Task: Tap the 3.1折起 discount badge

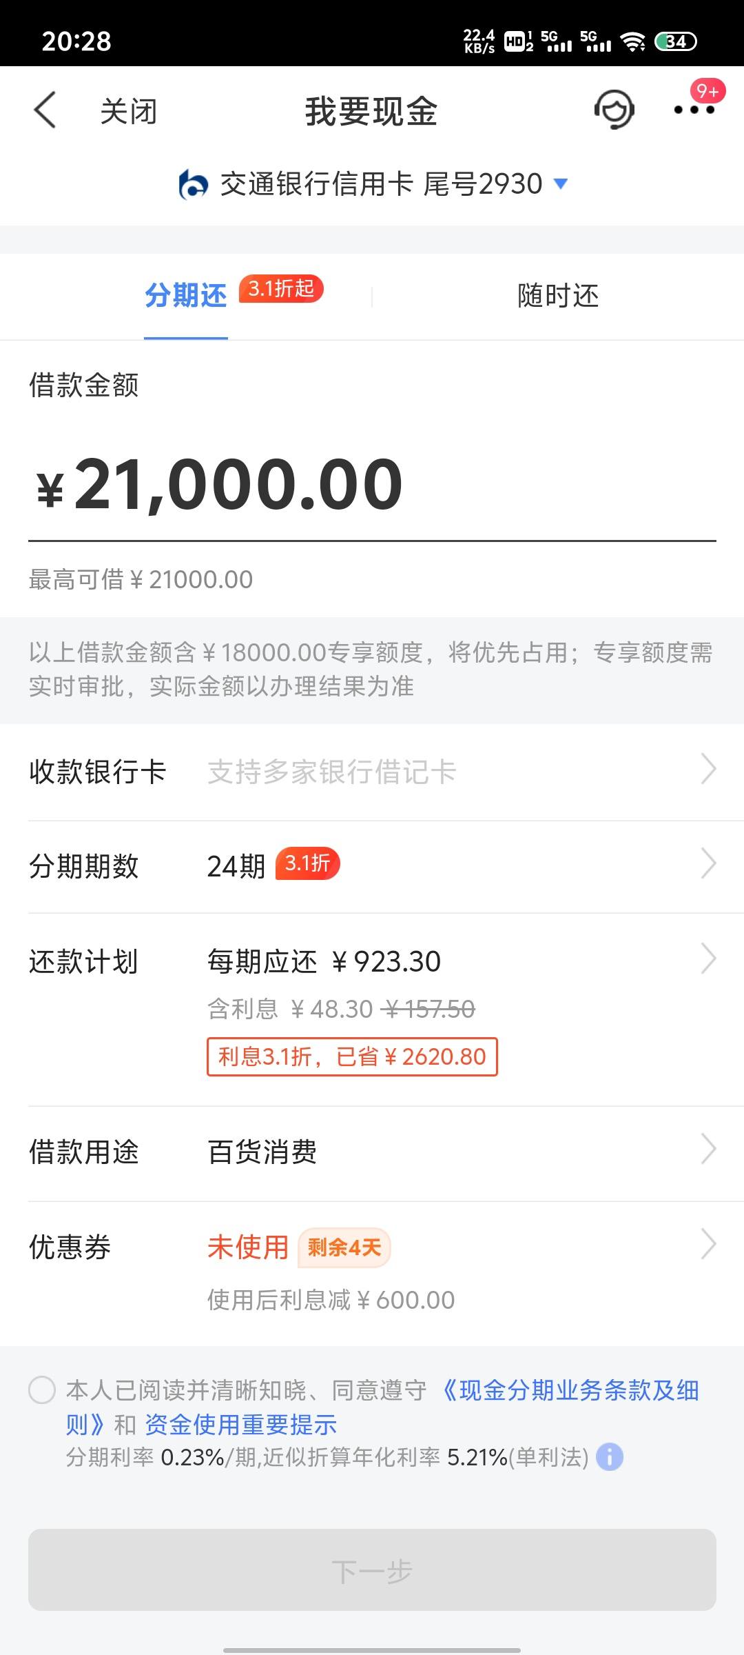Action: coord(281,288)
